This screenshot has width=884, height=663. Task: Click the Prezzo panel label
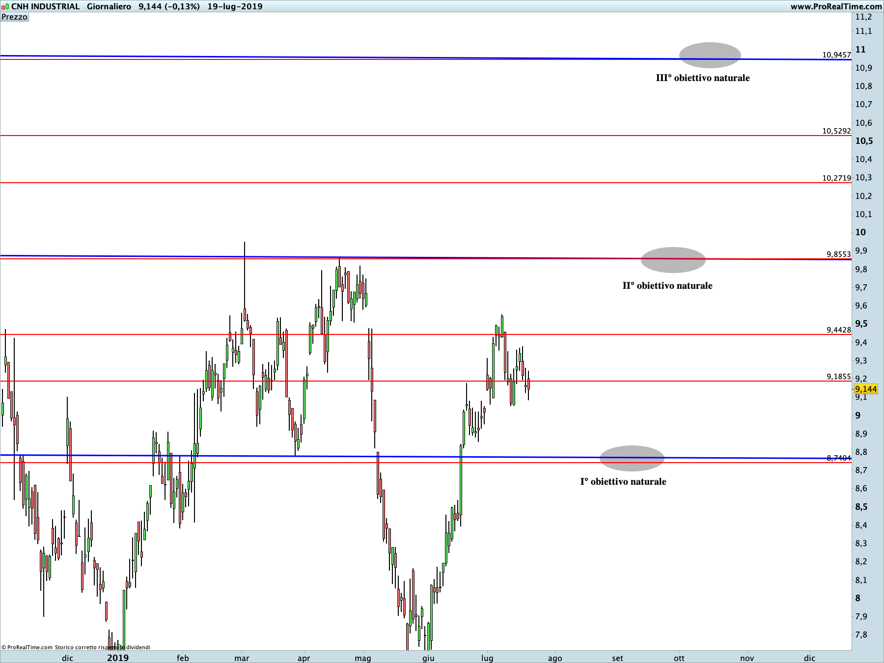(x=15, y=17)
